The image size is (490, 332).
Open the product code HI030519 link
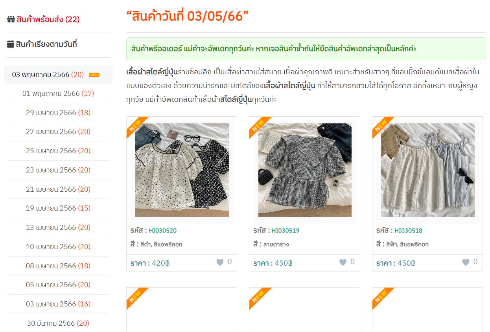pos(286,231)
